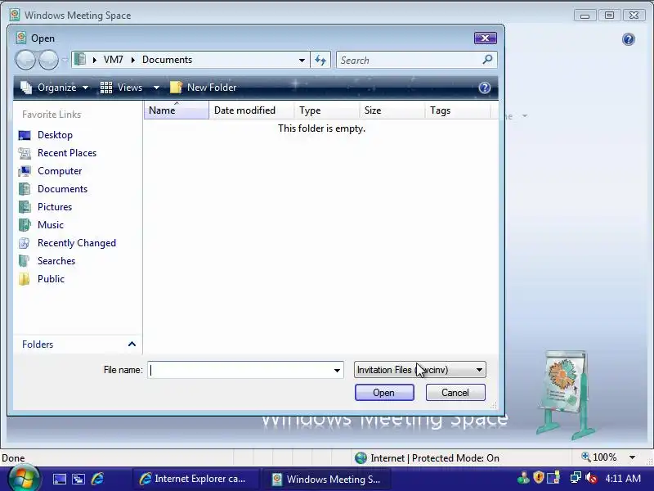Click the Windows Start orb
The height and width of the screenshot is (491, 654).
click(24, 479)
